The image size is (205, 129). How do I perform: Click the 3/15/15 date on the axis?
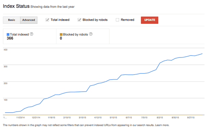coord(82,118)
